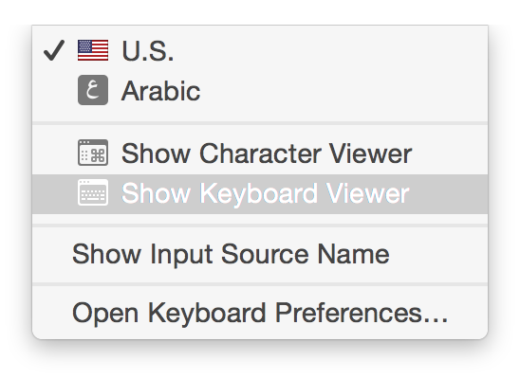
Task: Click the "Arabic" text label
Action: 161,91
